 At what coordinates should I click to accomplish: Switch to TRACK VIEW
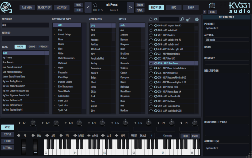click(44, 8)
